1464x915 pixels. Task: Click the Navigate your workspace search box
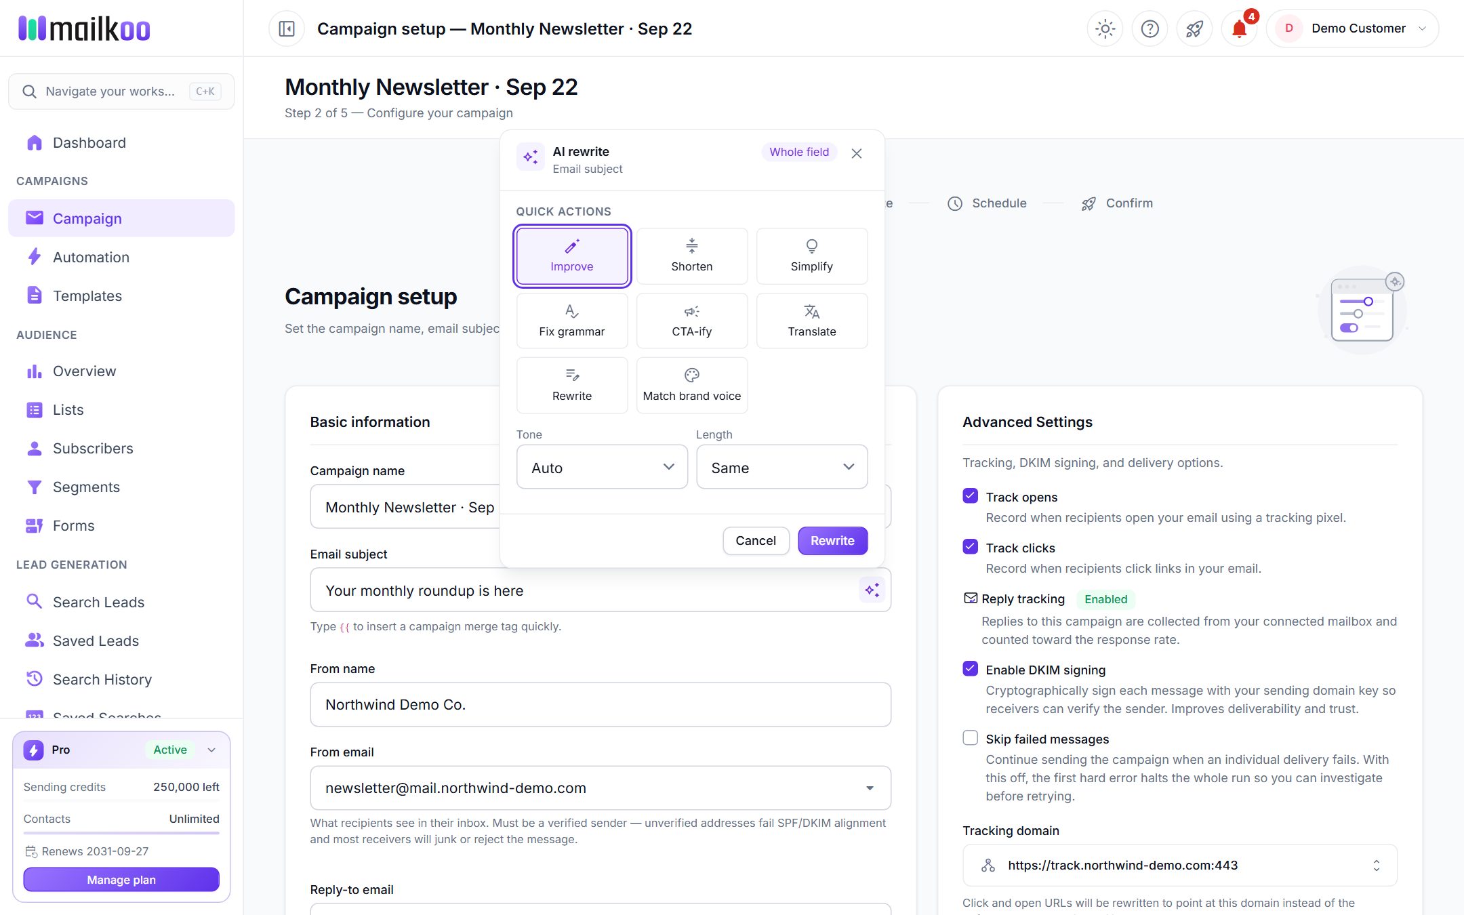click(x=121, y=91)
